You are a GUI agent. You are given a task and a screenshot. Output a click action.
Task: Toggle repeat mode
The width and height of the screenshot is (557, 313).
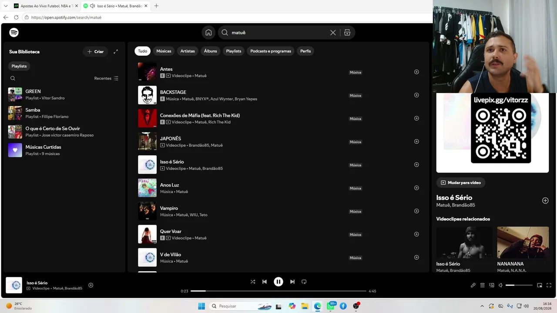tap(304, 282)
